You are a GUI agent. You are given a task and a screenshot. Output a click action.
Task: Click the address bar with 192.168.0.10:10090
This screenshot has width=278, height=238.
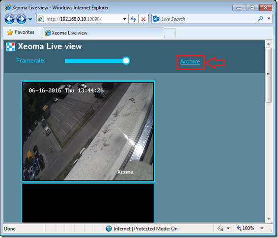(82, 19)
